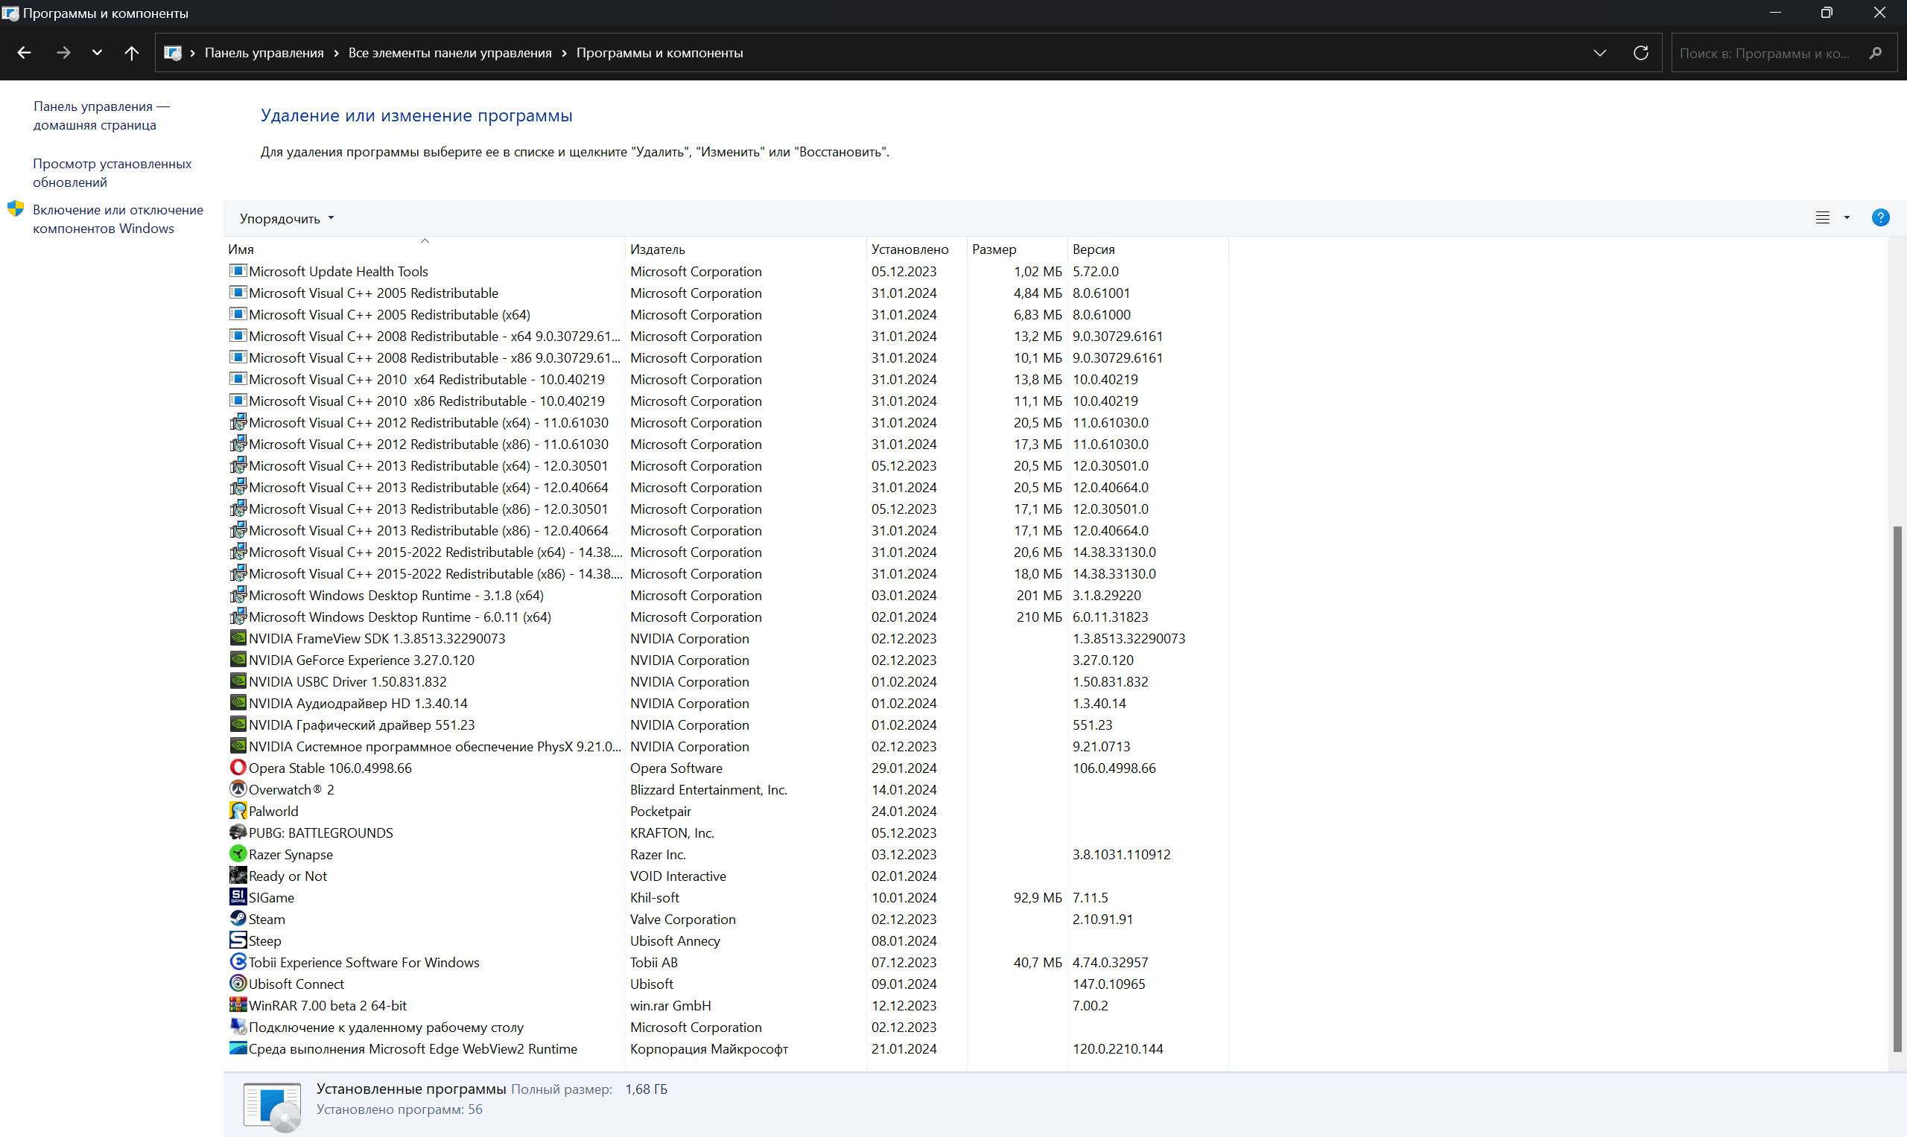Click the window title bar app icon
Image resolution: width=1907 pixels, height=1137 pixels.
(10, 13)
